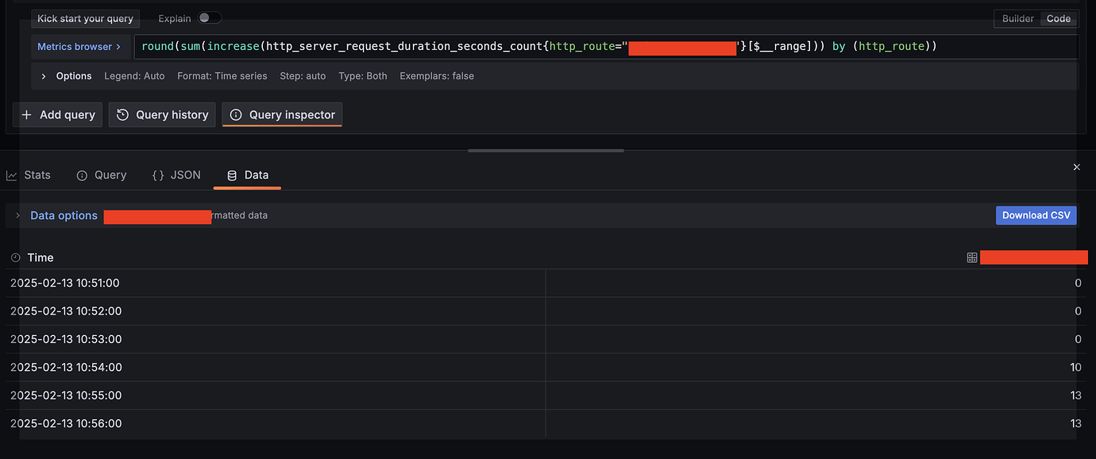Open the Metrics browser

(x=79, y=46)
